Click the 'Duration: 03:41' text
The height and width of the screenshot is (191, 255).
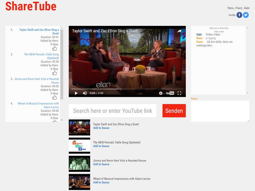[x=50, y=37]
